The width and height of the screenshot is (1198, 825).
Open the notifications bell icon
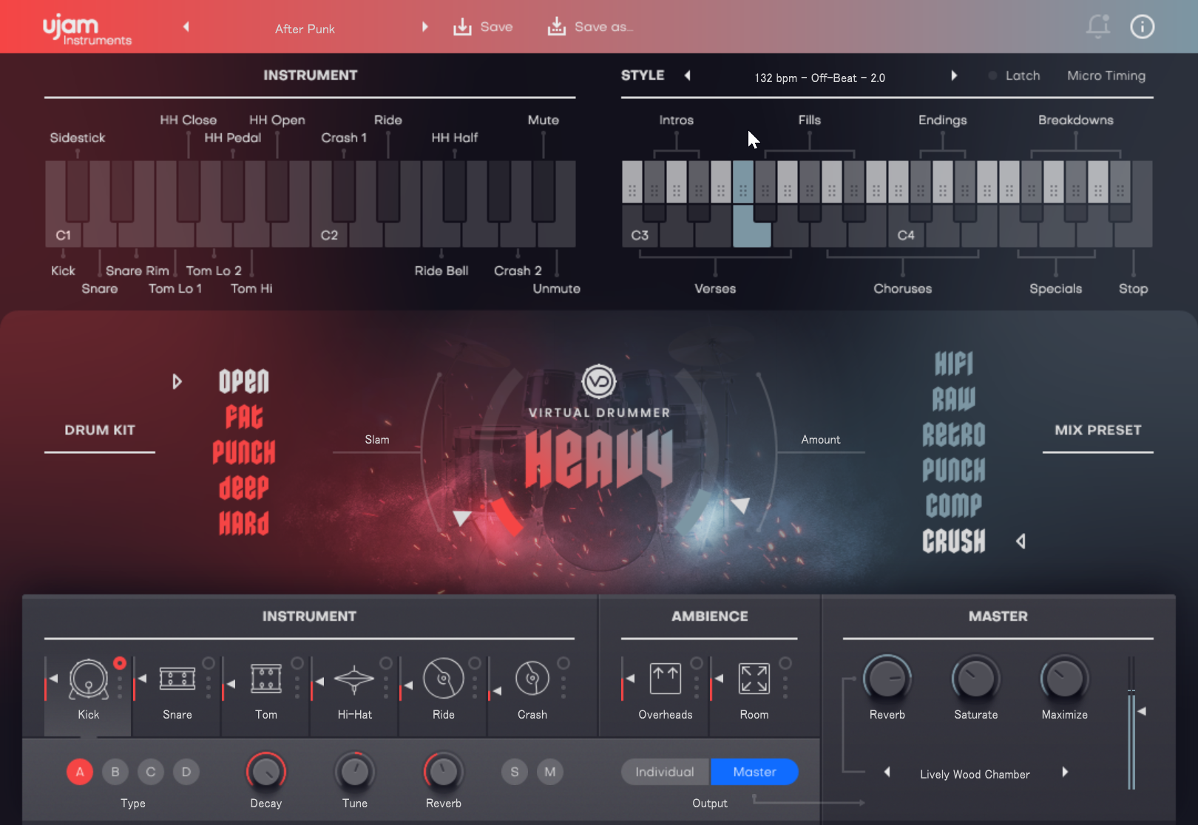click(1098, 27)
